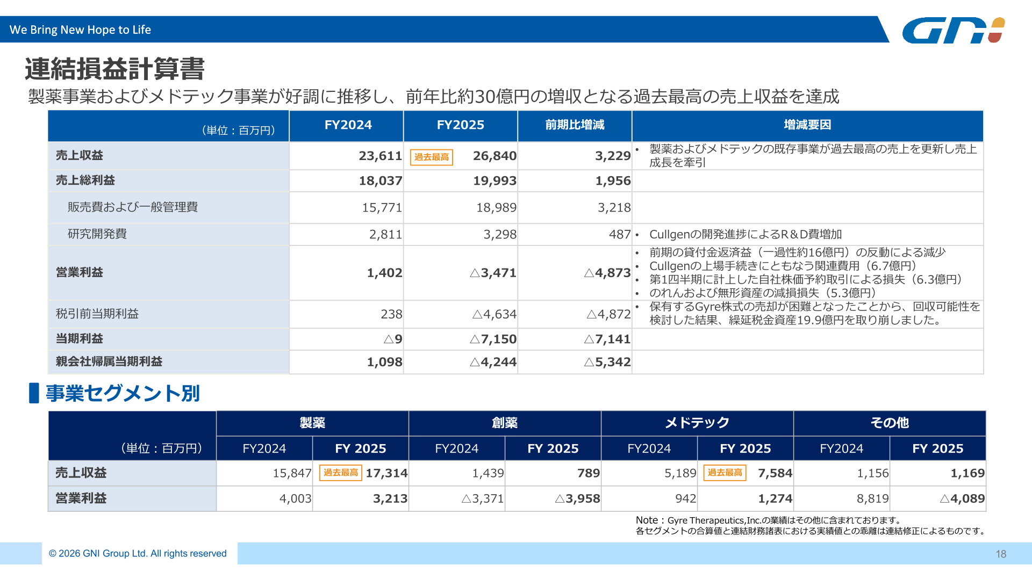Click the メドテック FY2025 revenue 7,584
The width and height of the screenshot is (1032, 580).
[x=775, y=473]
